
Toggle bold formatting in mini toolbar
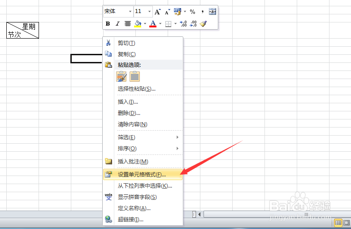[108, 23]
